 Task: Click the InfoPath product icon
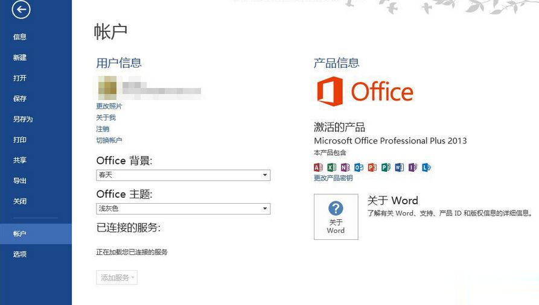pos(412,168)
